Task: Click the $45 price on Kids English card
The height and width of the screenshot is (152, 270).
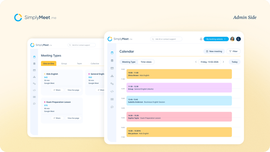Action: coord(46,77)
